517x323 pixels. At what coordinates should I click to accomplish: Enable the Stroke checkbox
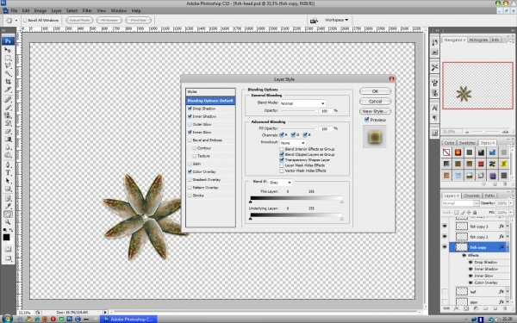tap(190, 196)
